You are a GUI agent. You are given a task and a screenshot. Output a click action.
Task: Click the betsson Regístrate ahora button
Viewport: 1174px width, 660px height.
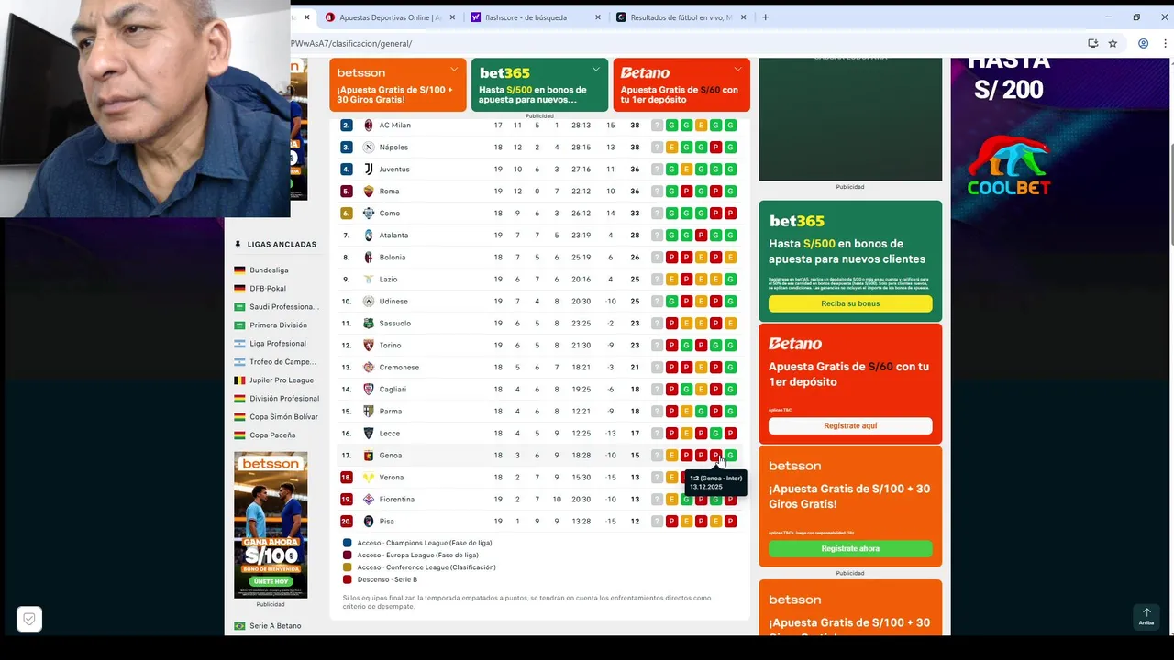point(850,548)
